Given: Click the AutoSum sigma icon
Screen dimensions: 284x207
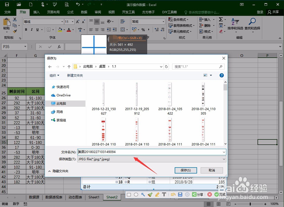Looking at the screenshot, I should point(221,19).
